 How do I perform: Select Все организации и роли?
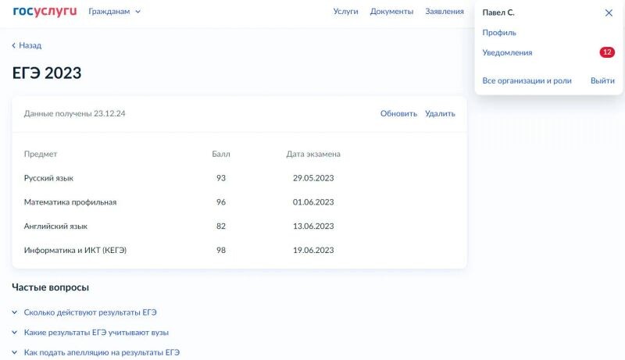pos(527,80)
